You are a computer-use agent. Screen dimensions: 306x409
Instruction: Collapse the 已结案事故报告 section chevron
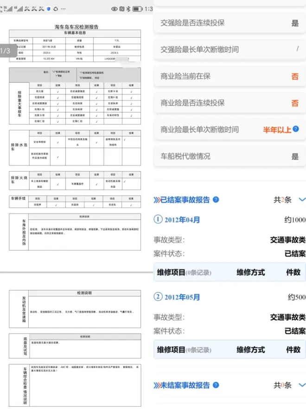click(x=302, y=200)
